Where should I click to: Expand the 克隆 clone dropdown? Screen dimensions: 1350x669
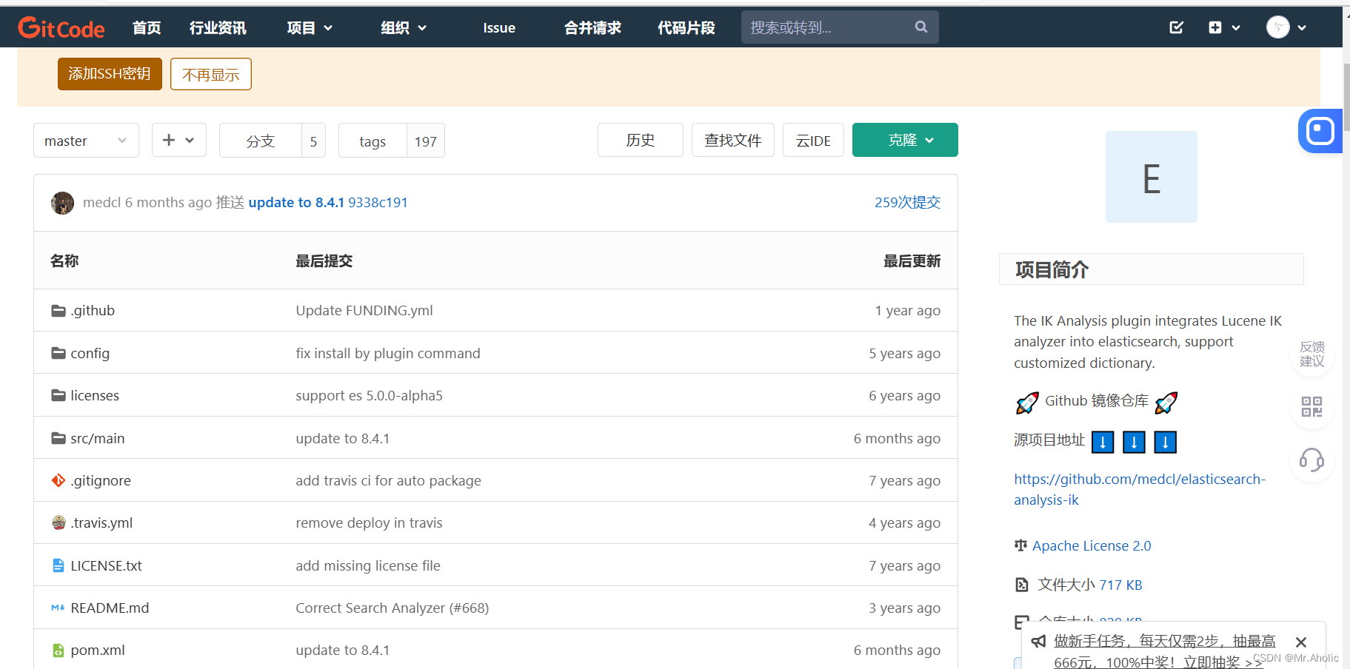[905, 140]
